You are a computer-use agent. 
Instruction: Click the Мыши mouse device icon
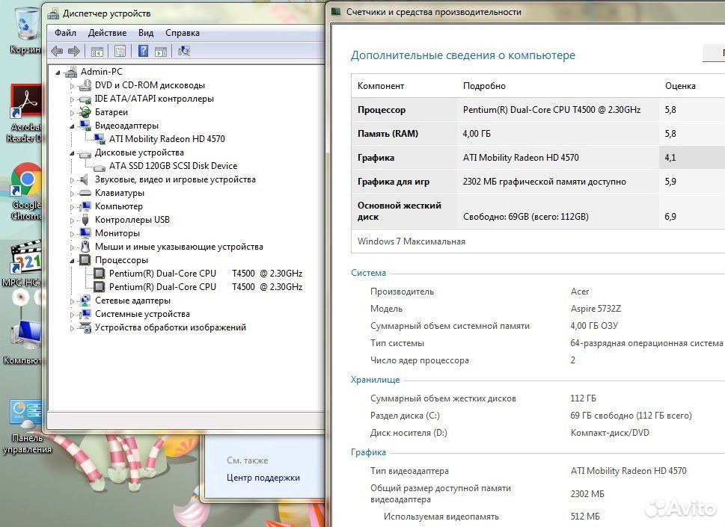click(x=85, y=247)
